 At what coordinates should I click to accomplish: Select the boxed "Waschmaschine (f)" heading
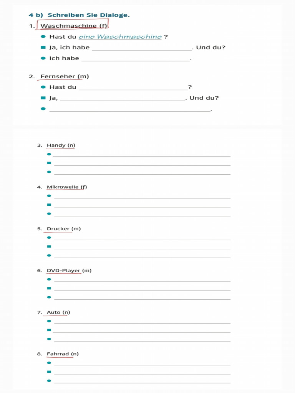(73, 26)
